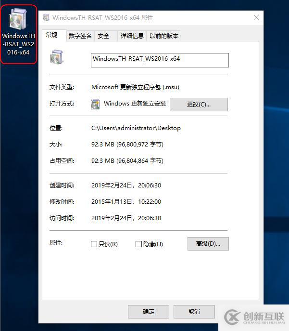The image size is (289, 331).
Task: Click the 取消 button
Action: 194,312
